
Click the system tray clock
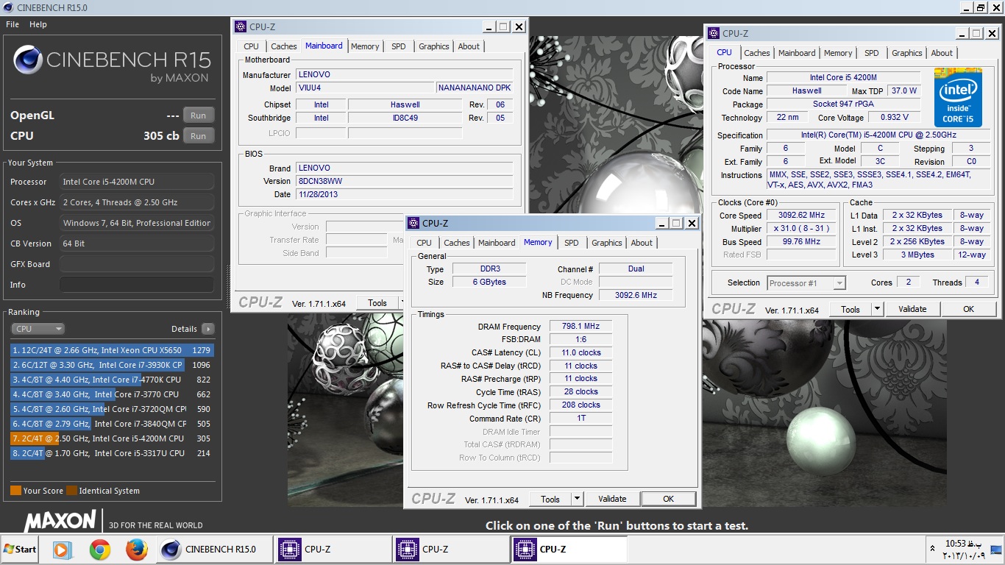(962, 550)
